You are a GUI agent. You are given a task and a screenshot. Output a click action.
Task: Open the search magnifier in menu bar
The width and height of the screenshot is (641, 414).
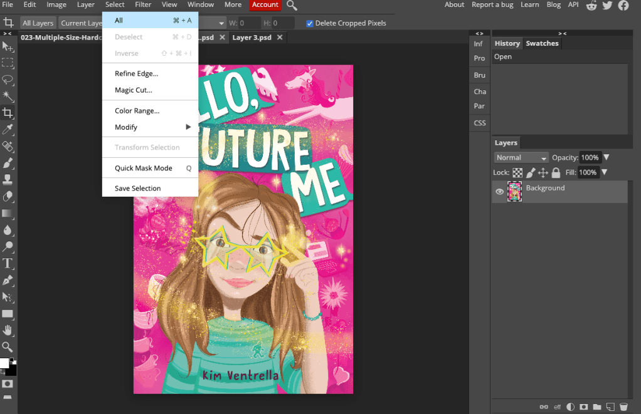coord(292,5)
